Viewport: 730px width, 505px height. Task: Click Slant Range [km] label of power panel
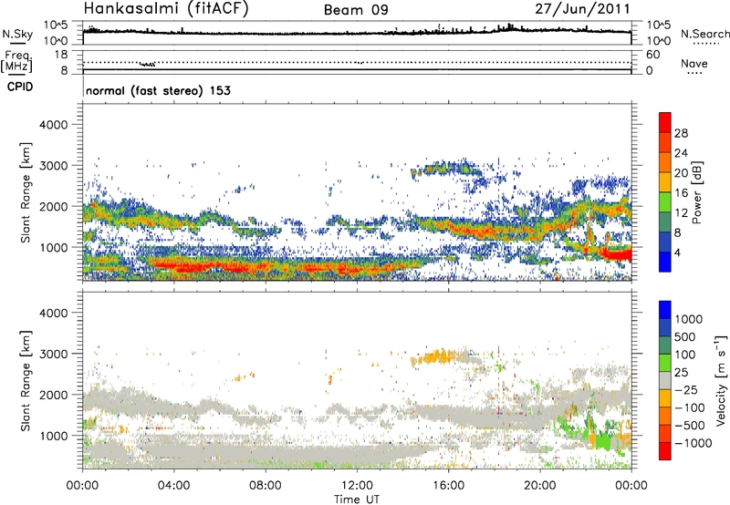coord(26,192)
